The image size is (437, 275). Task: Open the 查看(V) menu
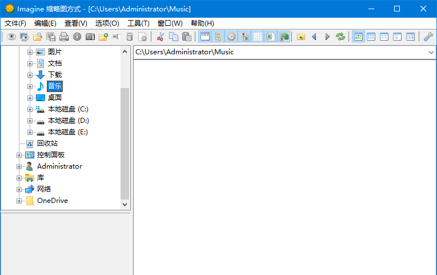click(x=76, y=23)
